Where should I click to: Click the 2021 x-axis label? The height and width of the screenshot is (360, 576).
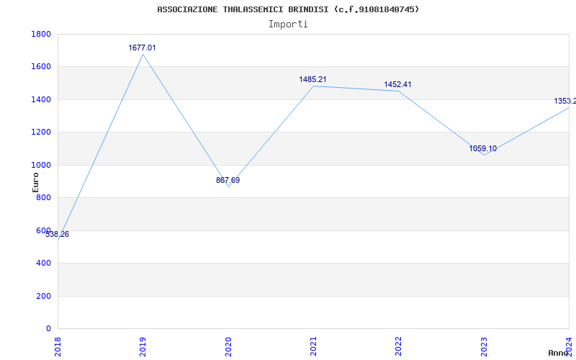313,346
